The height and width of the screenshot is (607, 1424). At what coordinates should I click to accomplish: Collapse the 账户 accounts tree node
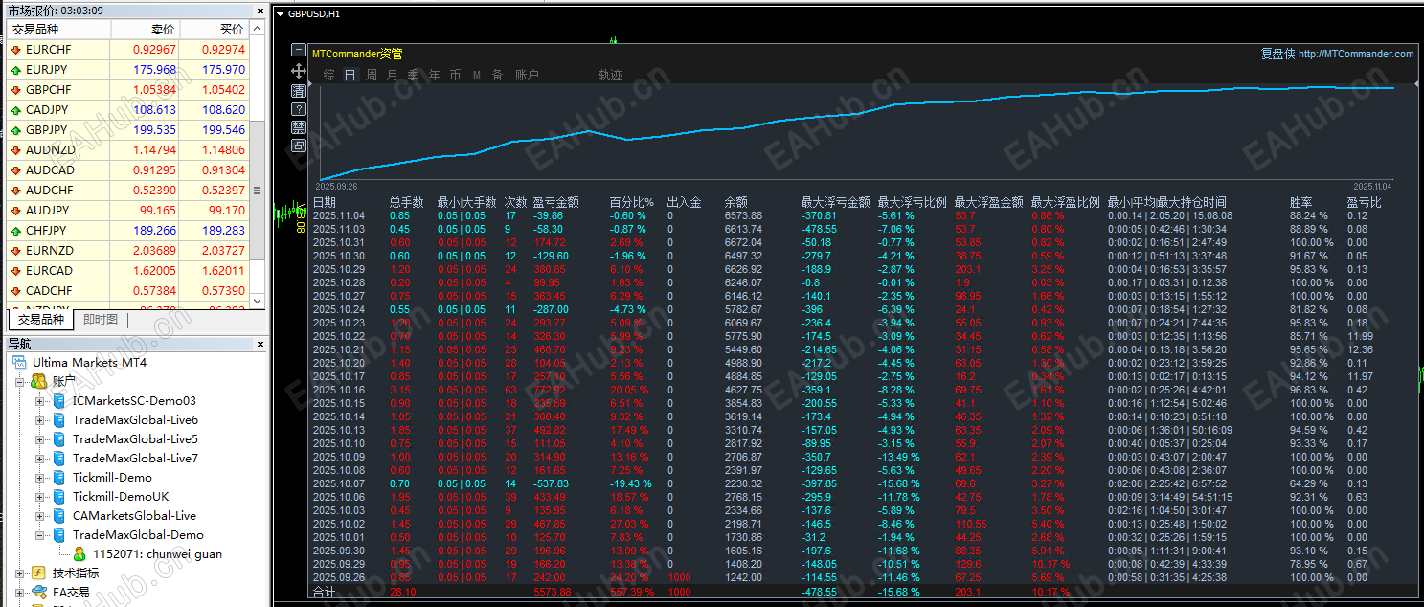(x=20, y=382)
